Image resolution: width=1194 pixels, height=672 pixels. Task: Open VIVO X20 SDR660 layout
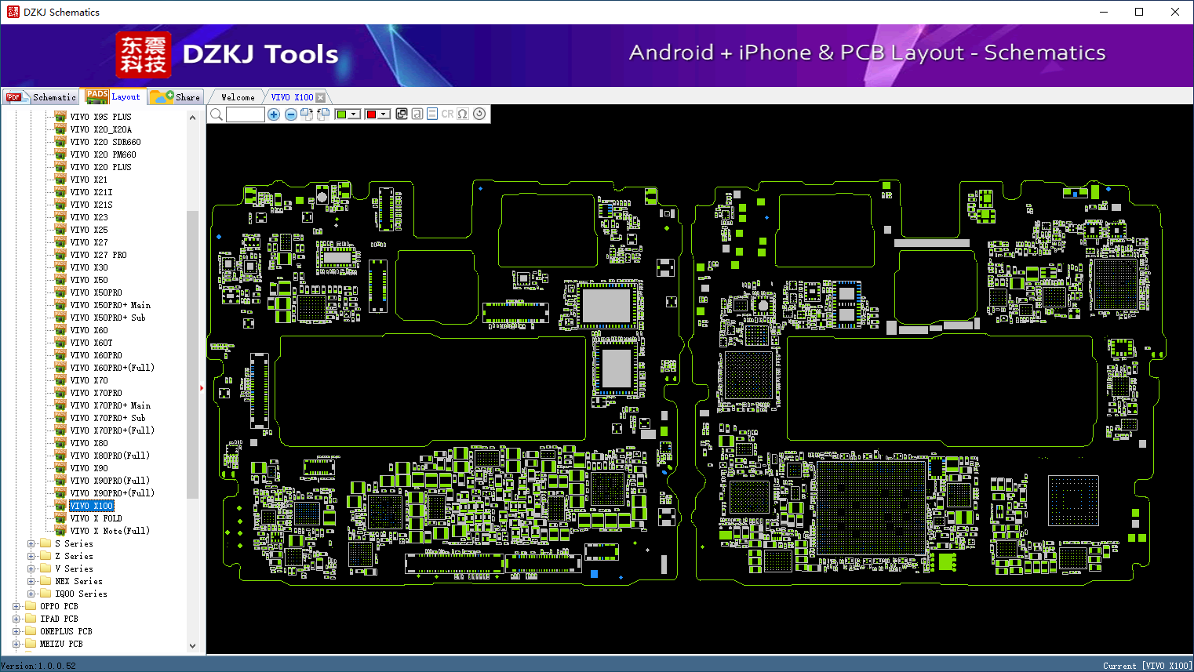106,142
